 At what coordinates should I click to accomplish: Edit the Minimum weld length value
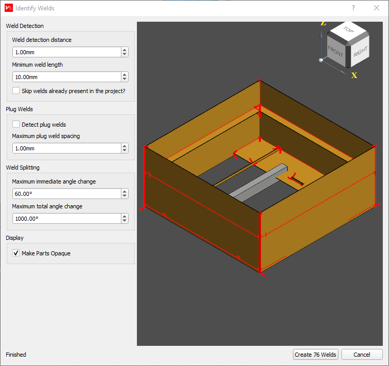tap(67, 77)
